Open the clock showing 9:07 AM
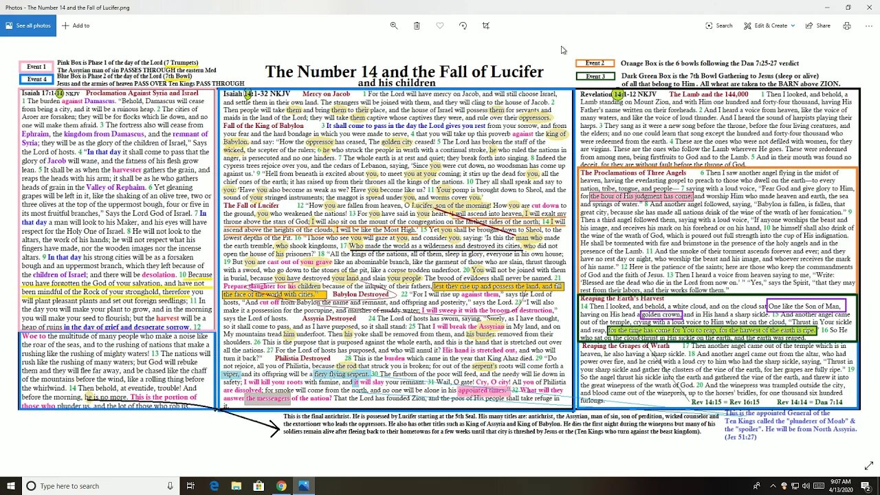This screenshot has width=880, height=495. click(841, 486)
